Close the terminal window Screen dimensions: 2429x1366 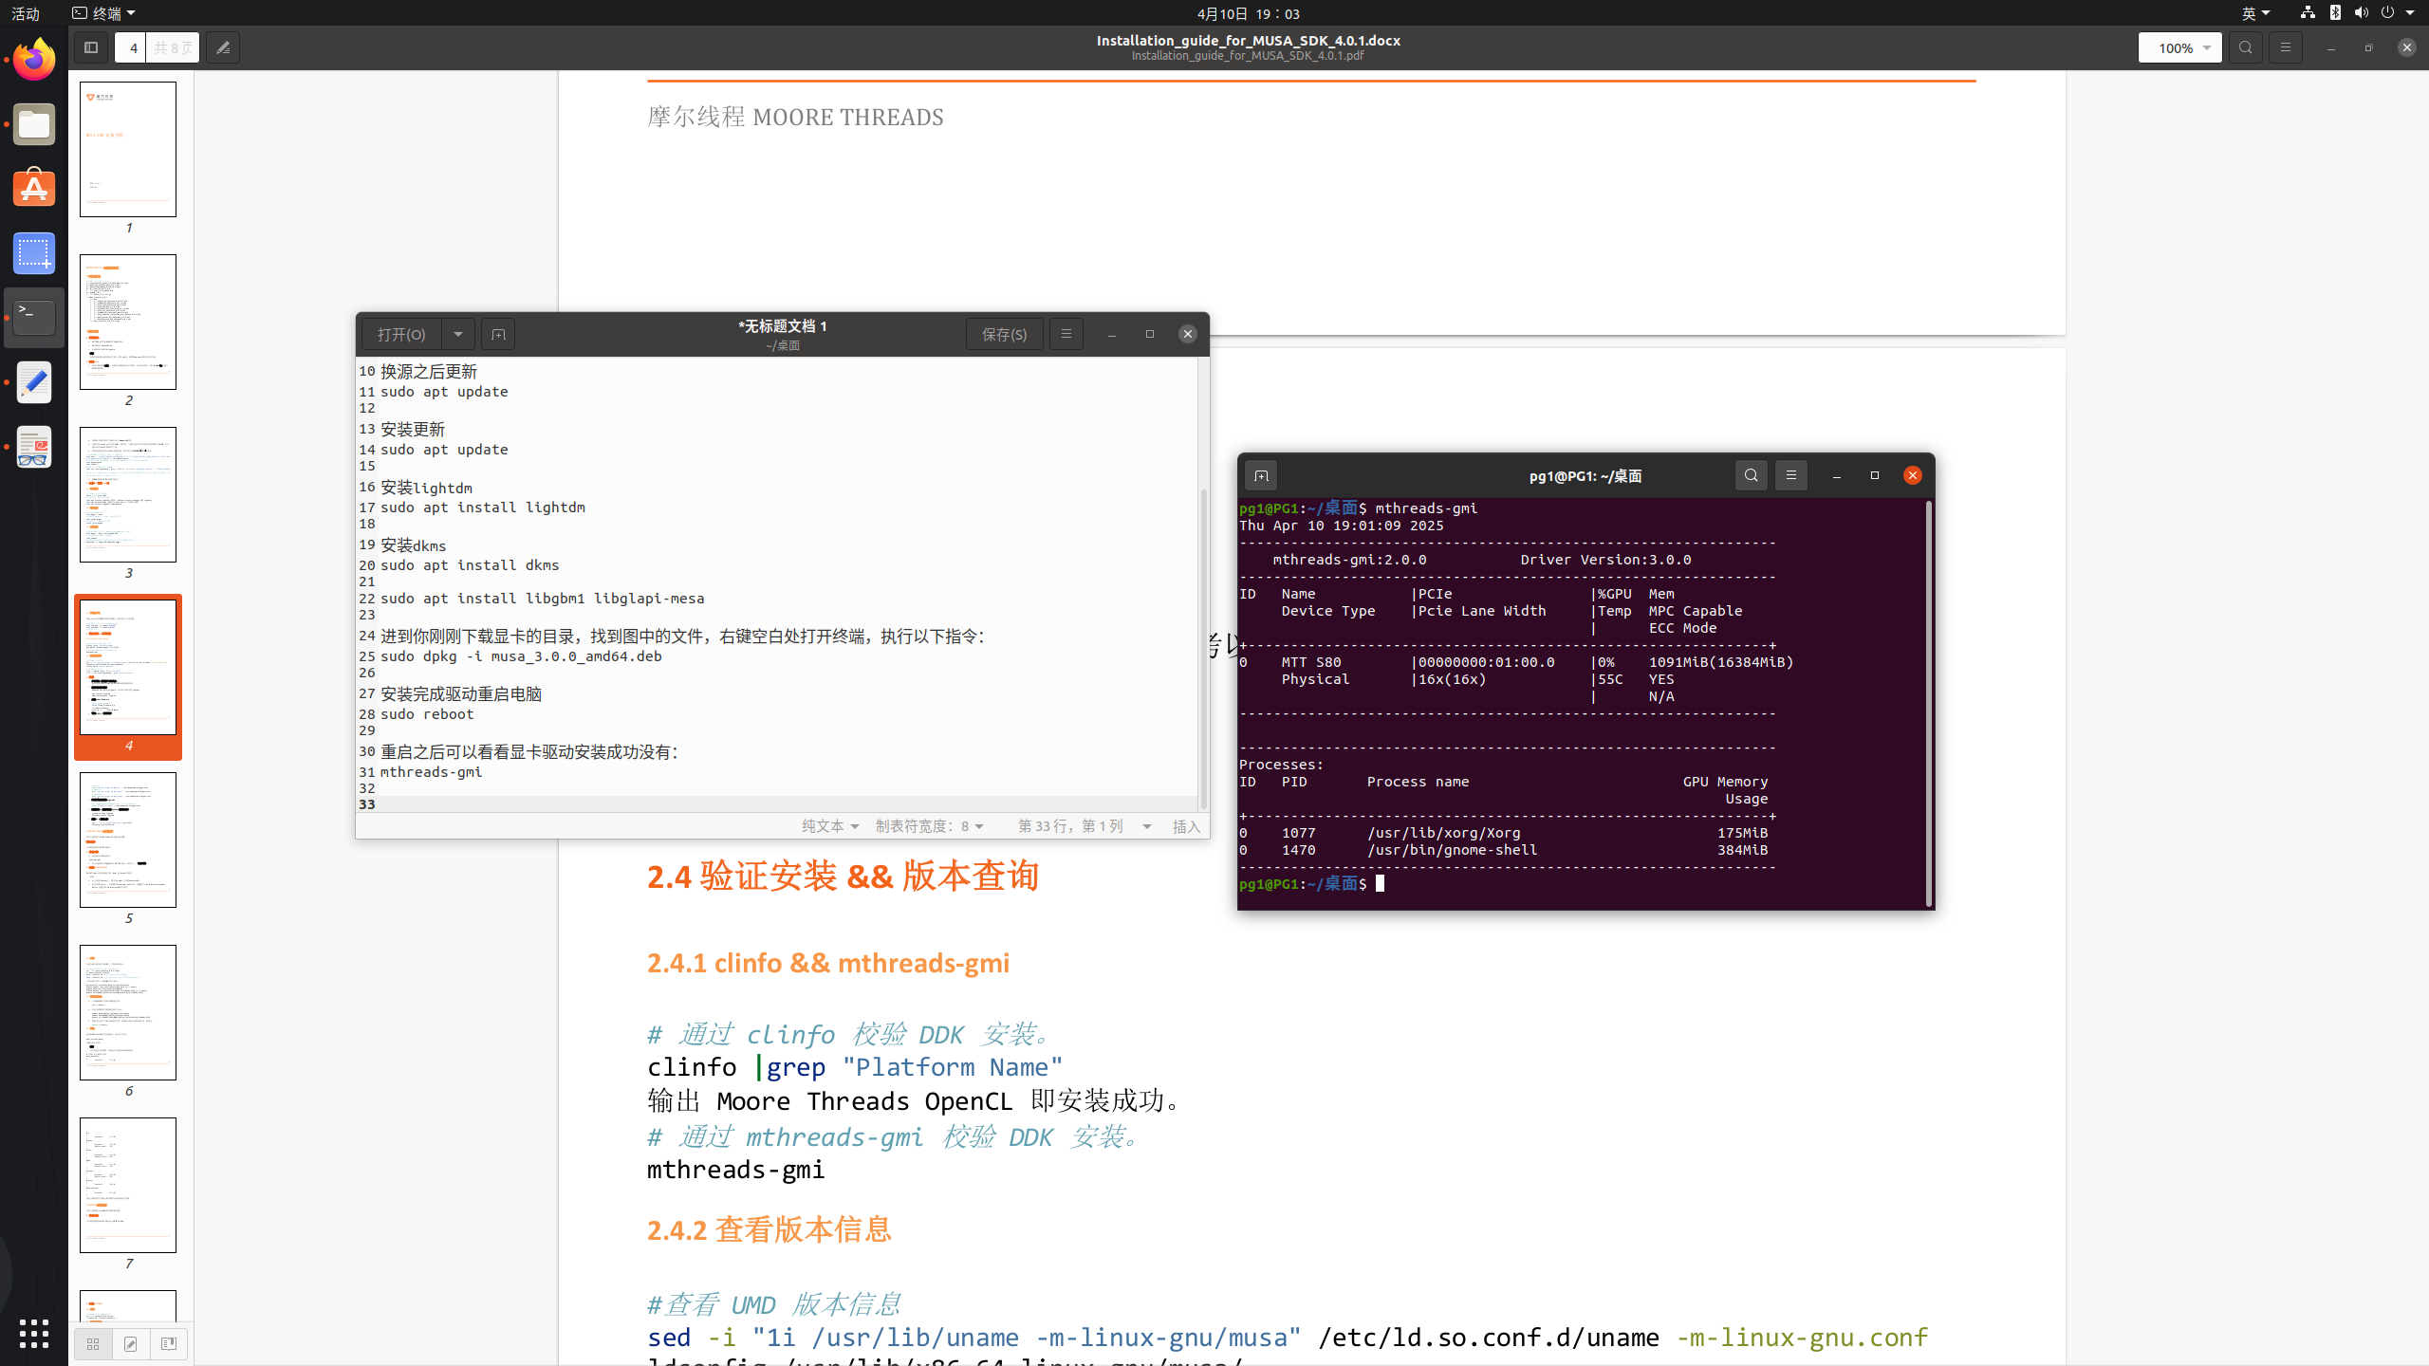(1913, 475)
